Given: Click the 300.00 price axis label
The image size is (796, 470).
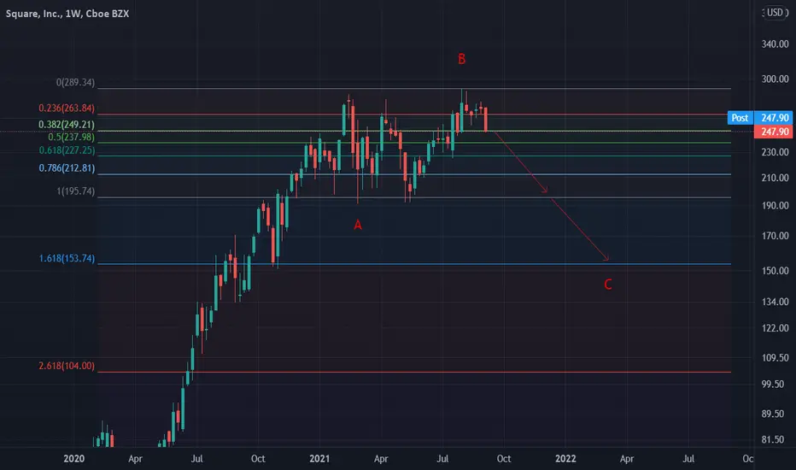Looking at the screenshot, I should point(775,79).
